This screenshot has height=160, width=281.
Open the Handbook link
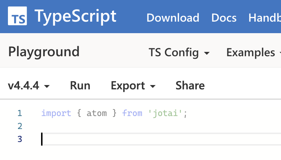tap(265, 18)
